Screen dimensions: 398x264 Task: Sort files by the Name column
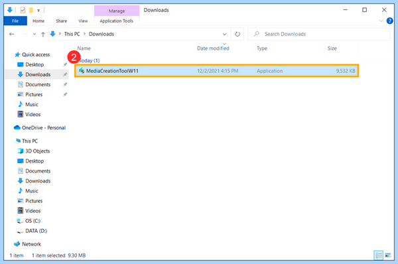(x=84, y=48)
